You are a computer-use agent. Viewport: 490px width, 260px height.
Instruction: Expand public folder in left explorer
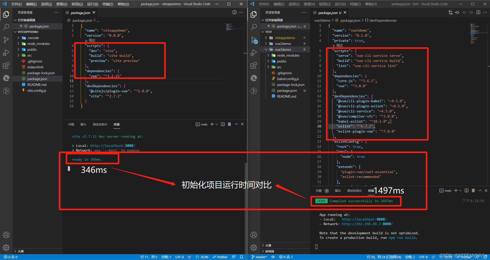tap(38, 49)
